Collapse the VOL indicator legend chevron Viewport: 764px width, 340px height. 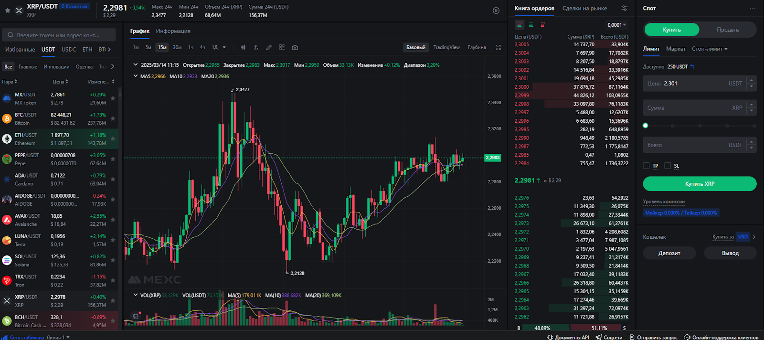[136, 295]
